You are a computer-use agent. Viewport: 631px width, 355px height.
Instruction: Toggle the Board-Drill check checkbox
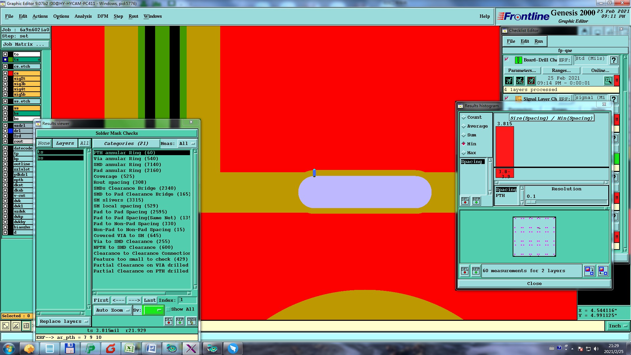pyautogui.click(x=506, y=59)
